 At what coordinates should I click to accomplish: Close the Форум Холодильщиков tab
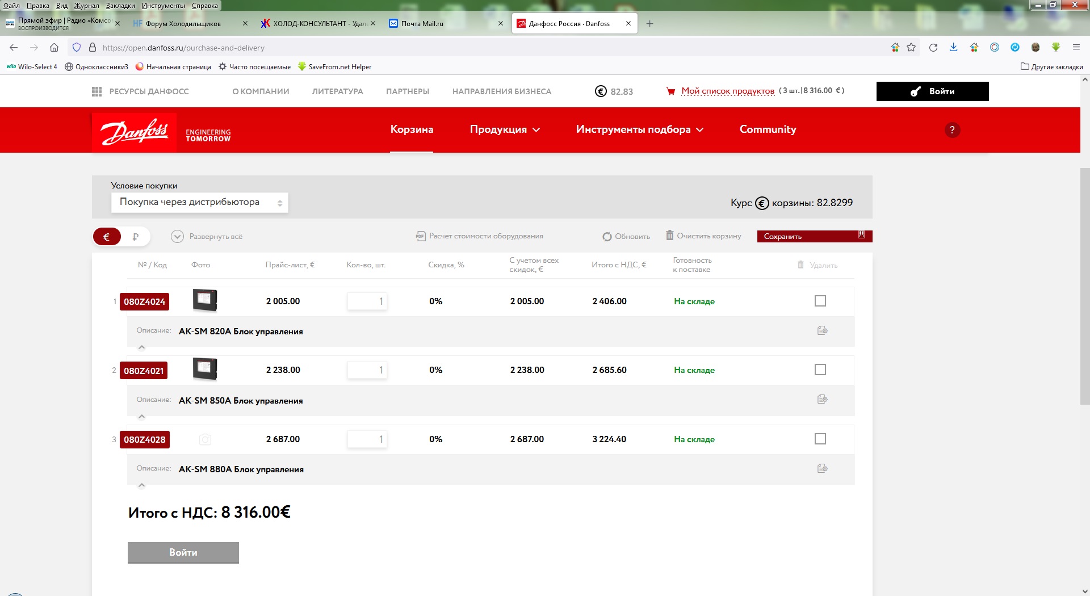245,24
